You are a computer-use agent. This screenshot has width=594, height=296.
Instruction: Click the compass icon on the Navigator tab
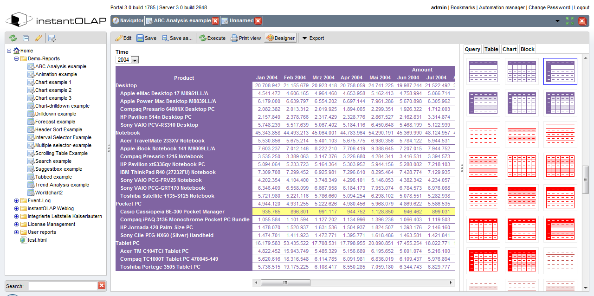point(116,20)
